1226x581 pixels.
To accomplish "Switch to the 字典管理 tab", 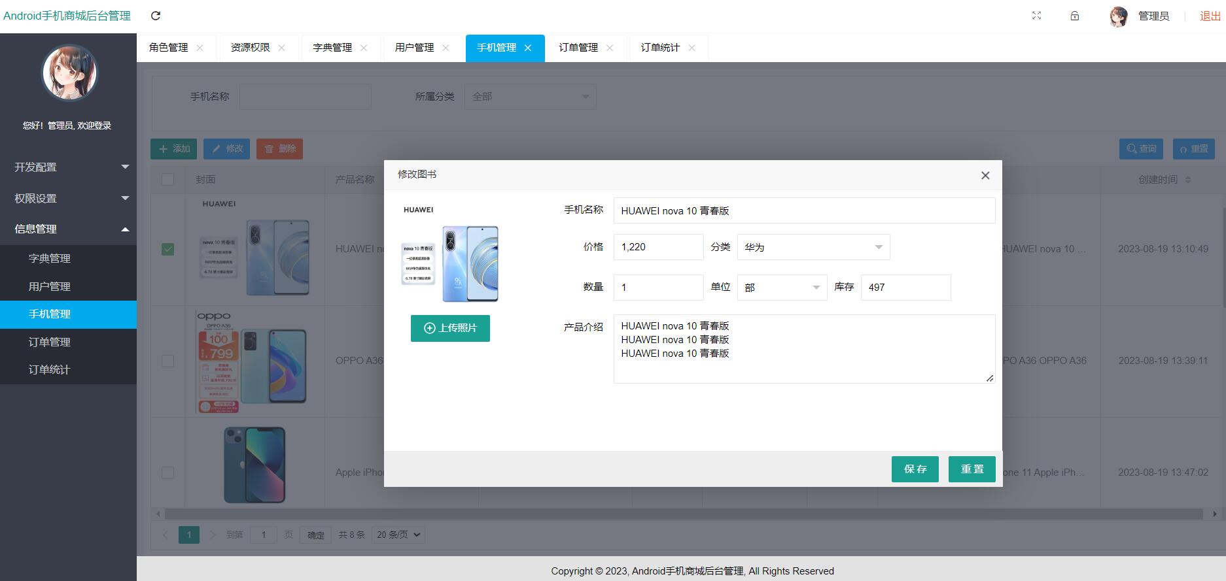I will click(332, 48).
